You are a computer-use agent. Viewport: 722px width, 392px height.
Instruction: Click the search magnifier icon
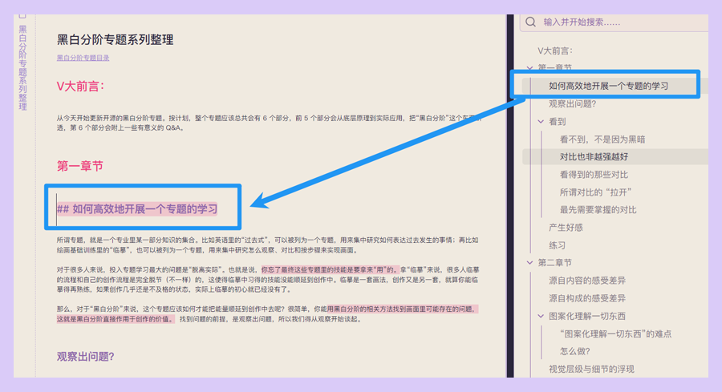coord(530,22)
